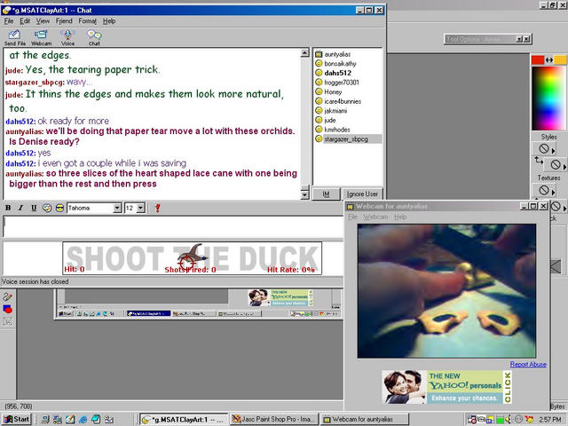Switch to Webcam for auntyalias taskbar button
The height and width of the screenshot is (426, 568).
365,419
